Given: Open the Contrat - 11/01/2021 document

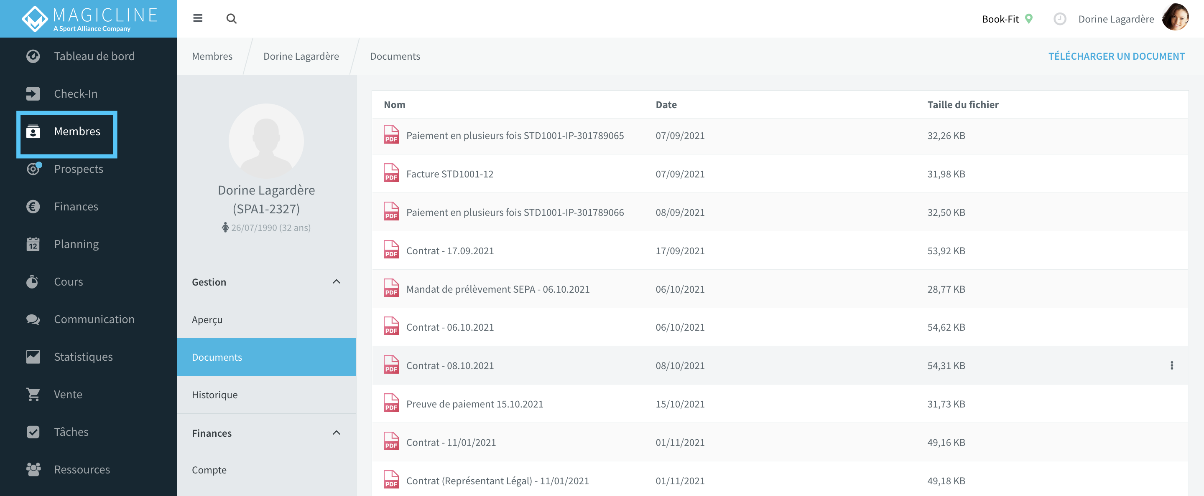Looking at the screenshot, I should [451, 442].
